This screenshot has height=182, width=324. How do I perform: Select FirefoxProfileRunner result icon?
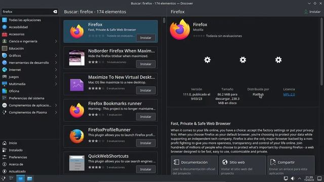click(76, 136)
